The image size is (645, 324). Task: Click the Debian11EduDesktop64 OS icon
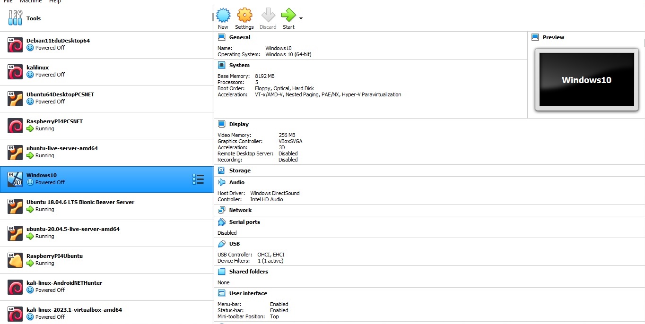(15, 44)
